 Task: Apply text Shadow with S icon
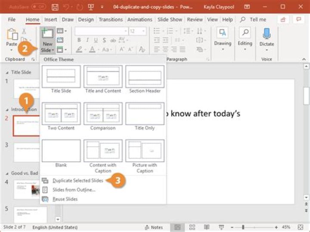(x=104, y=40)
